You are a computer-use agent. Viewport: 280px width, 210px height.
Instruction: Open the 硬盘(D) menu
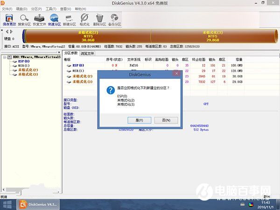pyautogui.click(x=21, y=9)
